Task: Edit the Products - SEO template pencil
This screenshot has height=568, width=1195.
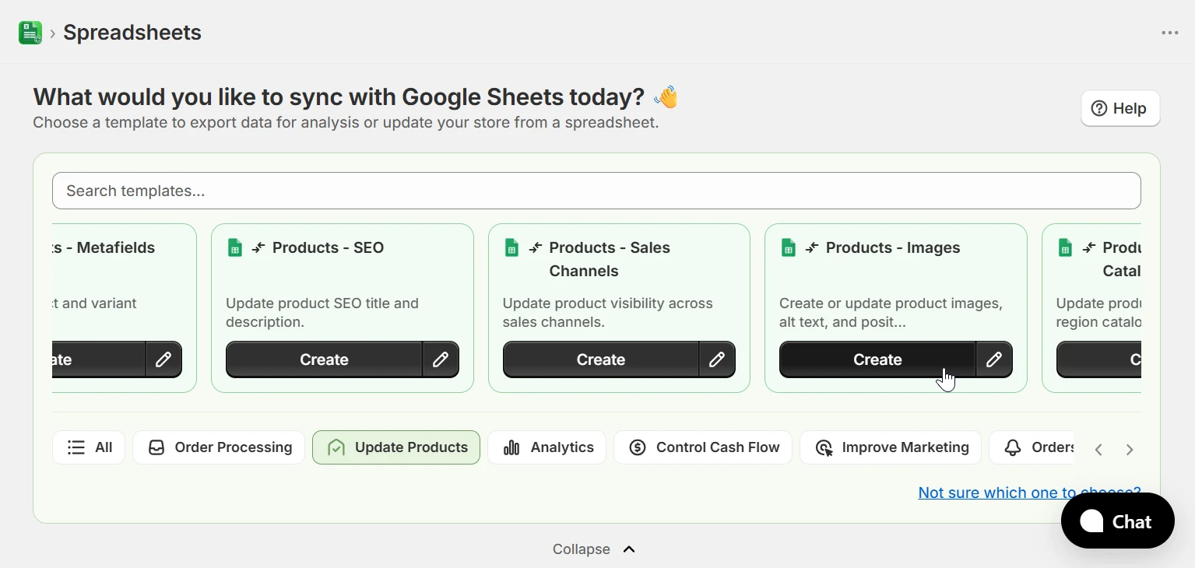Action: click(x=441, y=359)
